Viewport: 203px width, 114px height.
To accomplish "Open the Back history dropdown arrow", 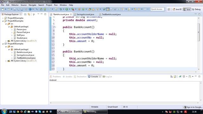I will [142, 9].
